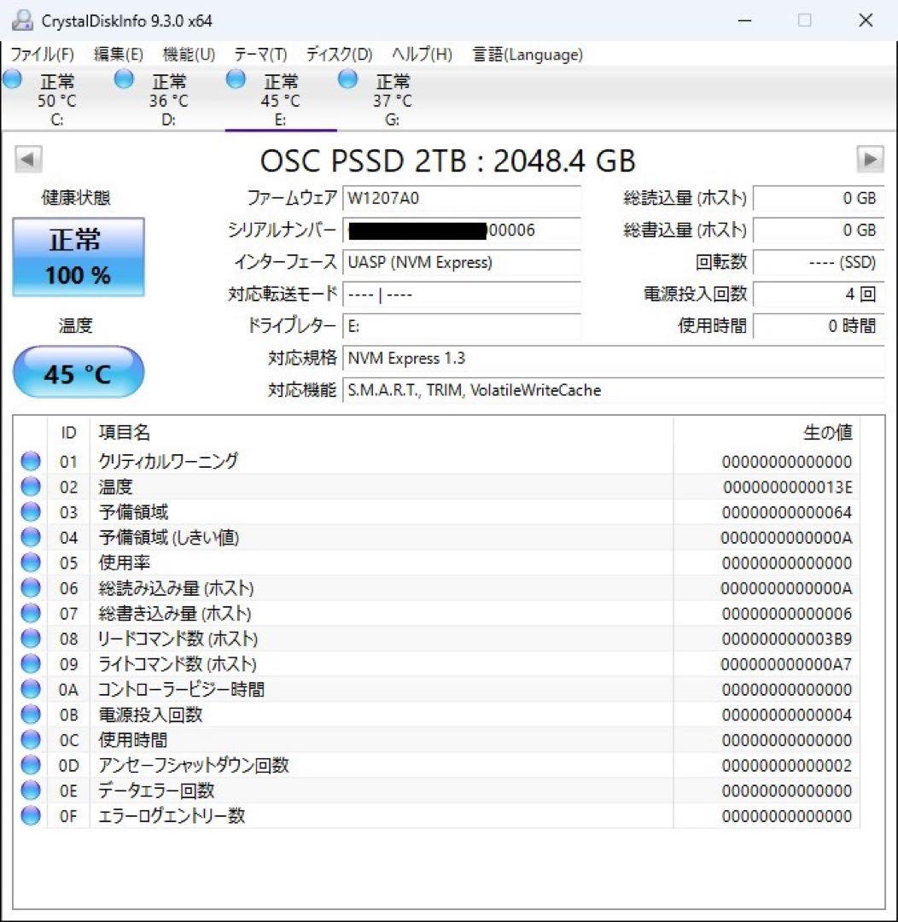The width and height of the screenshot is (898, 922).
Task: Click the G: drive blue status orb
Action: [347, 79]
